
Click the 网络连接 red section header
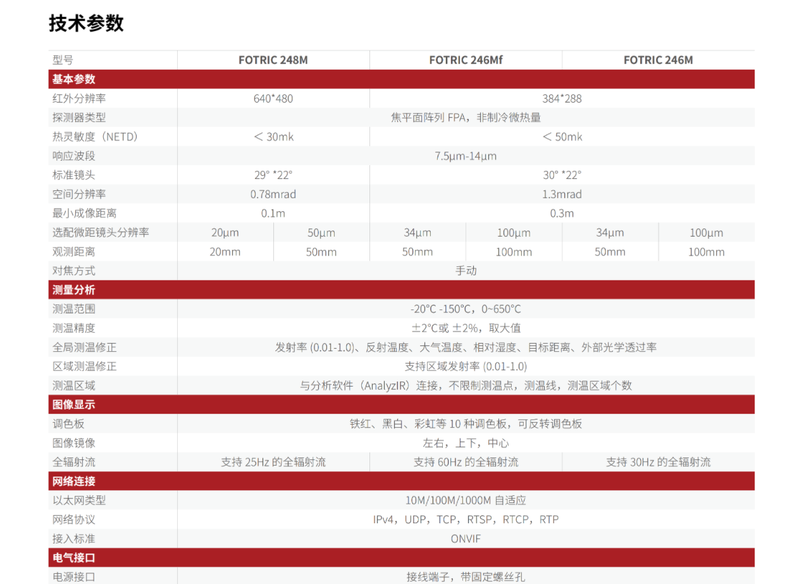[x=402, y=481]
